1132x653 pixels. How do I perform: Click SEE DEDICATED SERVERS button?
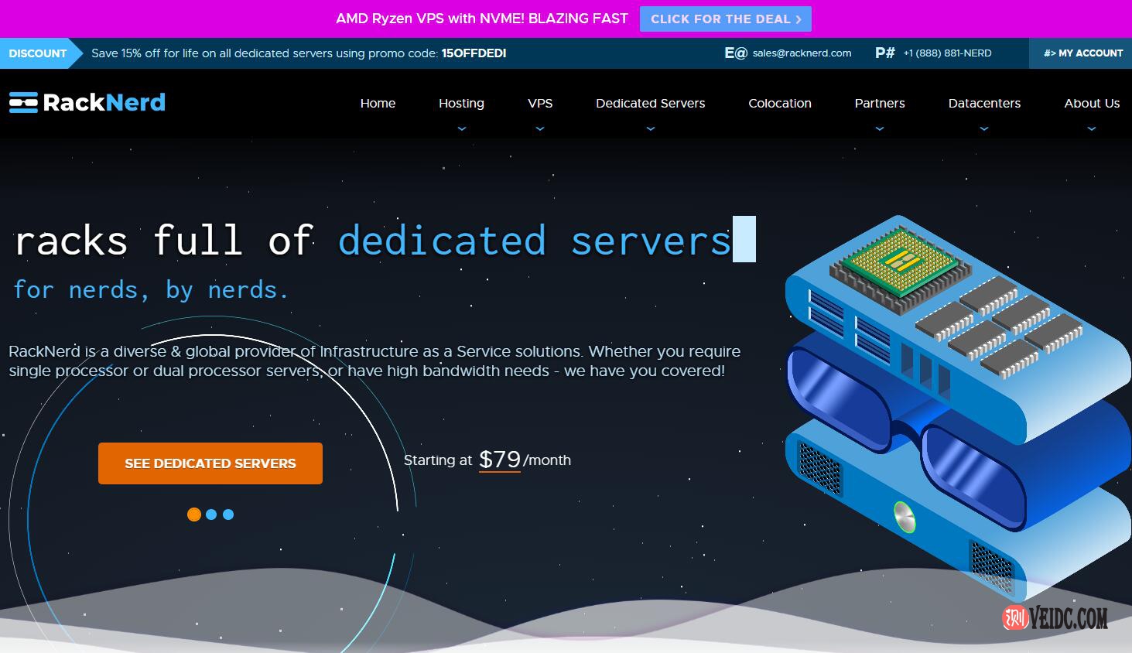[210, 463]
